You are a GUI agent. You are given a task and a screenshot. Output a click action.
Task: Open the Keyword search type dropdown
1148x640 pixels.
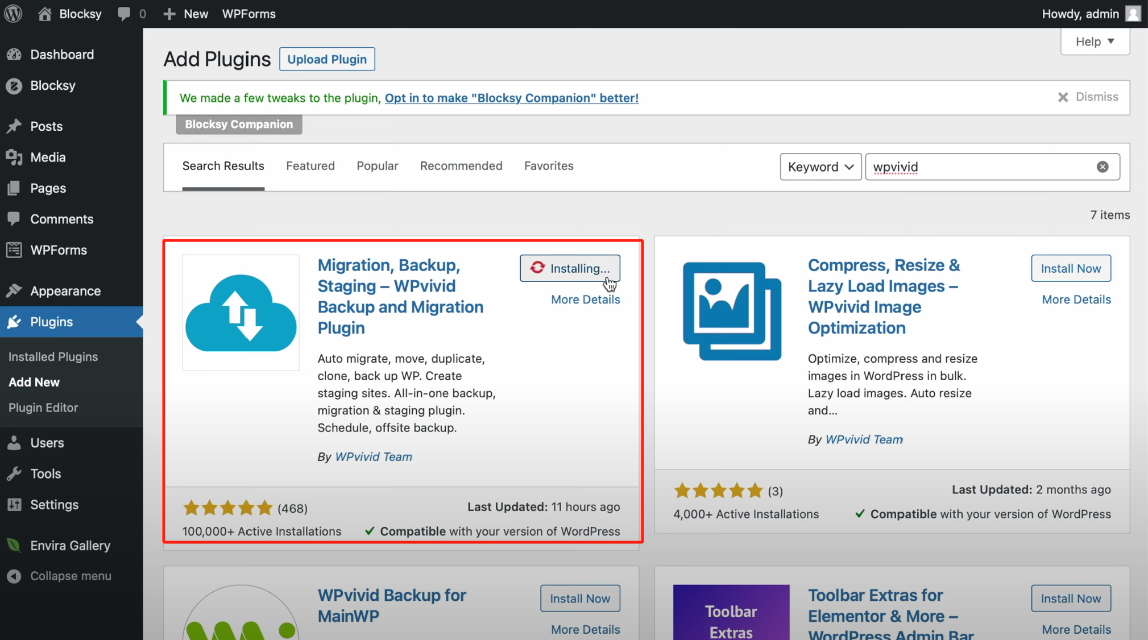tap(820, 167)
